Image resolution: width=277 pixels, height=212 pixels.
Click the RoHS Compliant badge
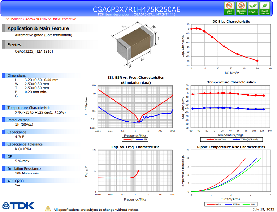265,8
